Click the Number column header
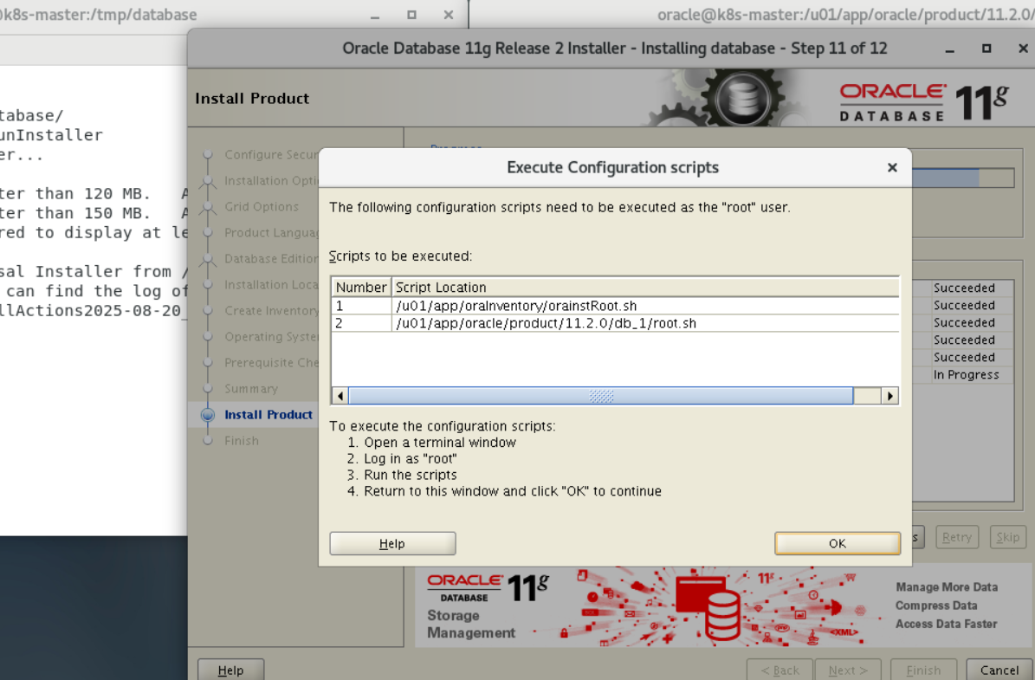 click(x=361, y=288)
